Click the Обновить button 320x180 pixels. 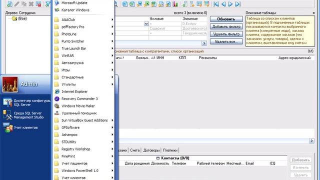(226, 19)
